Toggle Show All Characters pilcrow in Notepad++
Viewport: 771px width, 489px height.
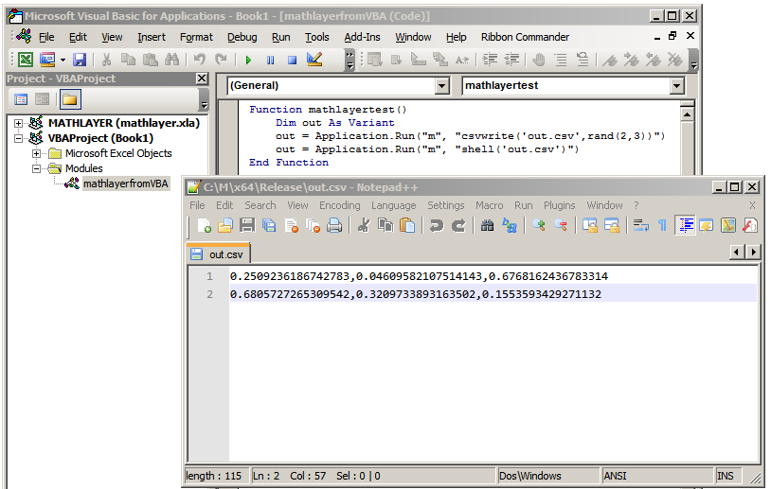662,225
